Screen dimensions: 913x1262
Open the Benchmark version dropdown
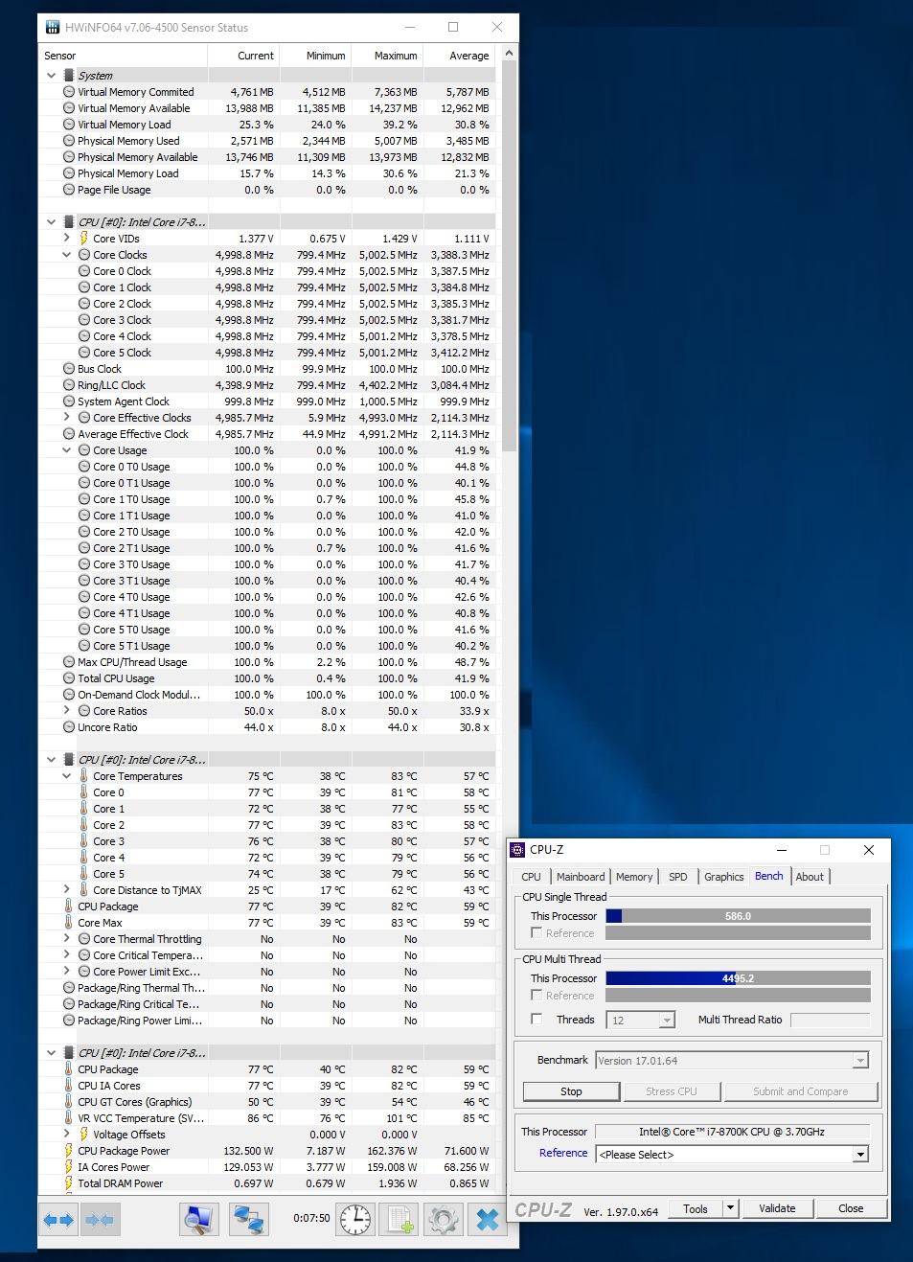pos(860,1061)
